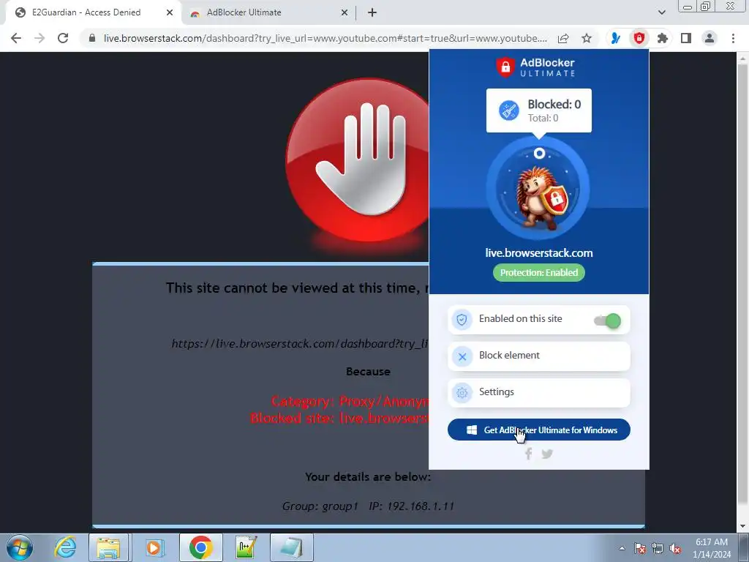This screenshot has width=749, height=562.
Task: Click the muted volume tray icon
Action: [675, 549]
